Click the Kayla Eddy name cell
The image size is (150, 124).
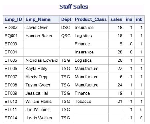[x=42, y=69]
